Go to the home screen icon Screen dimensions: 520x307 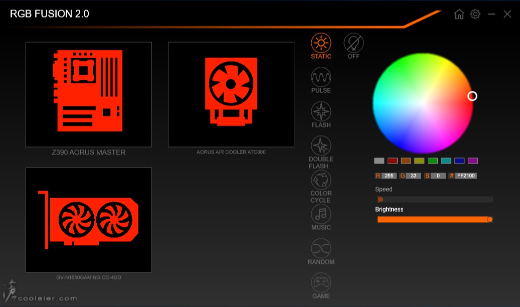point(459,14)
